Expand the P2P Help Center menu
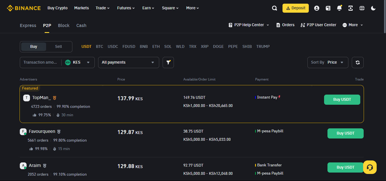This screenshot has height=181, width=386. point(248,25)
